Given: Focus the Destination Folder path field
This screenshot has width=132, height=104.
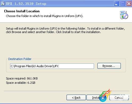Looking at the screenshot, I should point(52,66).
